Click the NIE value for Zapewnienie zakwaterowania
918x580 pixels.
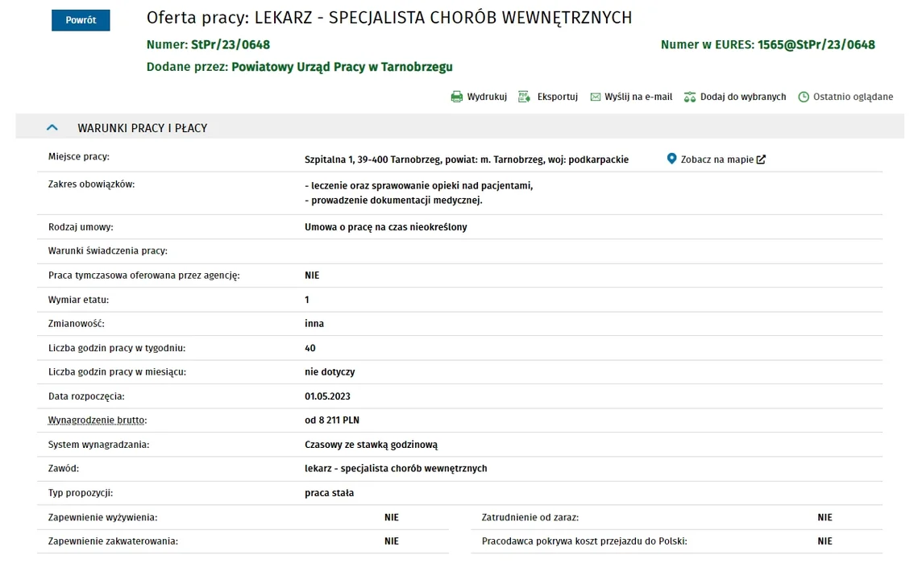pos(392,541)
